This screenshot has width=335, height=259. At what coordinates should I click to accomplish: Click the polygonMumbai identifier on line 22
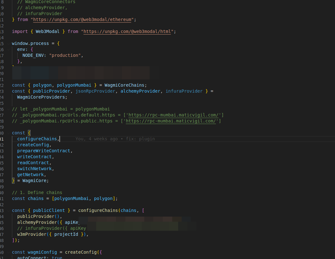(x=74, y=85)
